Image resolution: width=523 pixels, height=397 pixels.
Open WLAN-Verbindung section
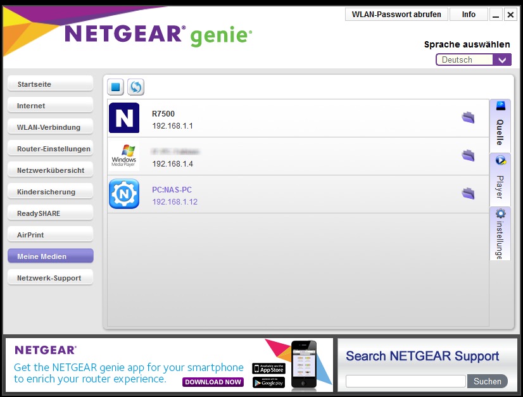pos(51,127)
